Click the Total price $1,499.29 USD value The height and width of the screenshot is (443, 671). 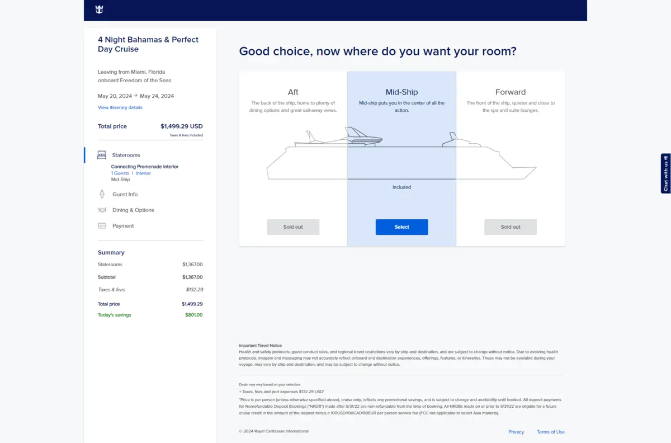(182, 126)
